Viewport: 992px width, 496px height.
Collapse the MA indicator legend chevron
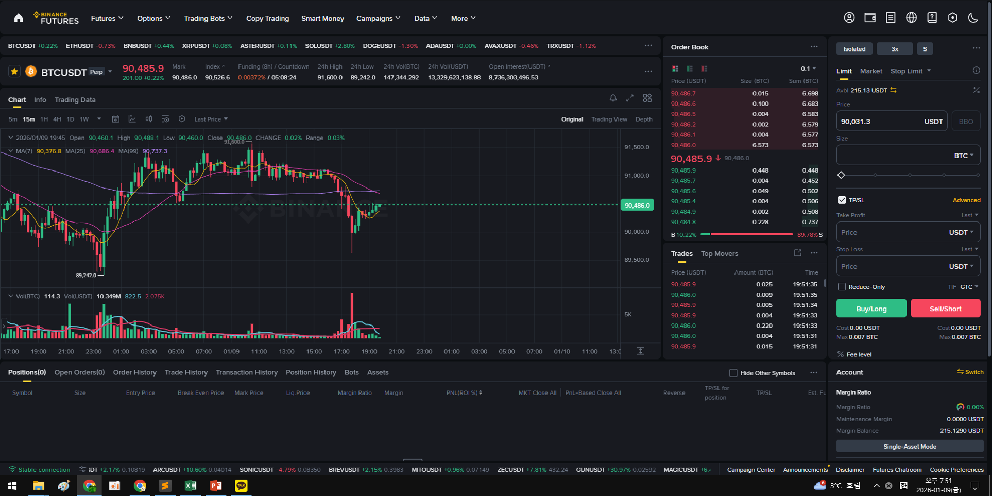point(10,151)
